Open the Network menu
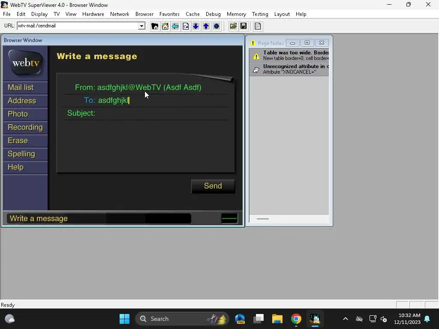 tap(120, 14)
